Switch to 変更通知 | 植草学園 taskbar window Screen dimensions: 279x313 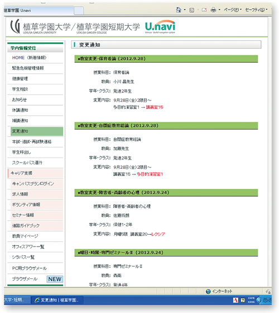tap(57, 300)
